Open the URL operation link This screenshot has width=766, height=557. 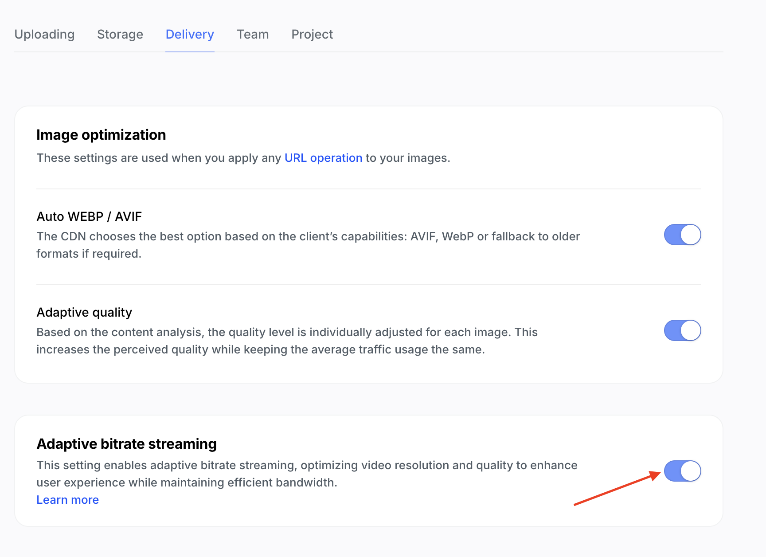(323, 158)
